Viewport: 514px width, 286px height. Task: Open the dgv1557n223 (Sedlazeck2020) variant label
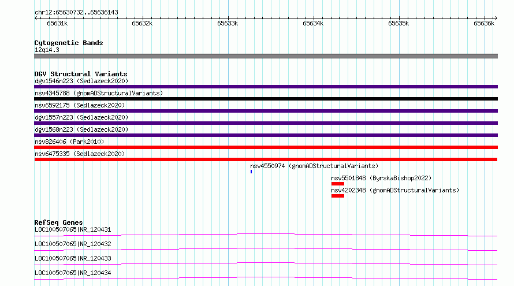click(x=81, y=117)
